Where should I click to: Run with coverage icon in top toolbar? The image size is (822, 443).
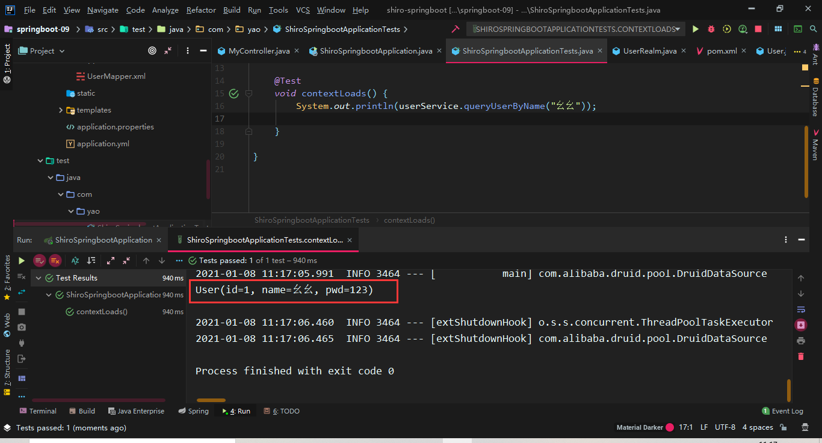(727, 29)
